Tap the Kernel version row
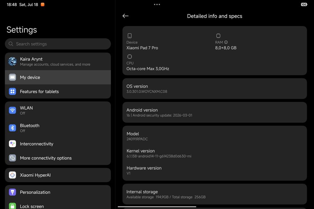The height and width of the screenshot is (209, 314). point(214,153)
